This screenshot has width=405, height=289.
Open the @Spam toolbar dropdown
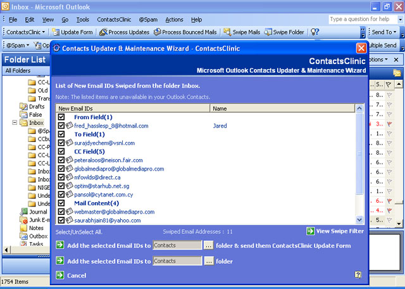coord(18,46)
